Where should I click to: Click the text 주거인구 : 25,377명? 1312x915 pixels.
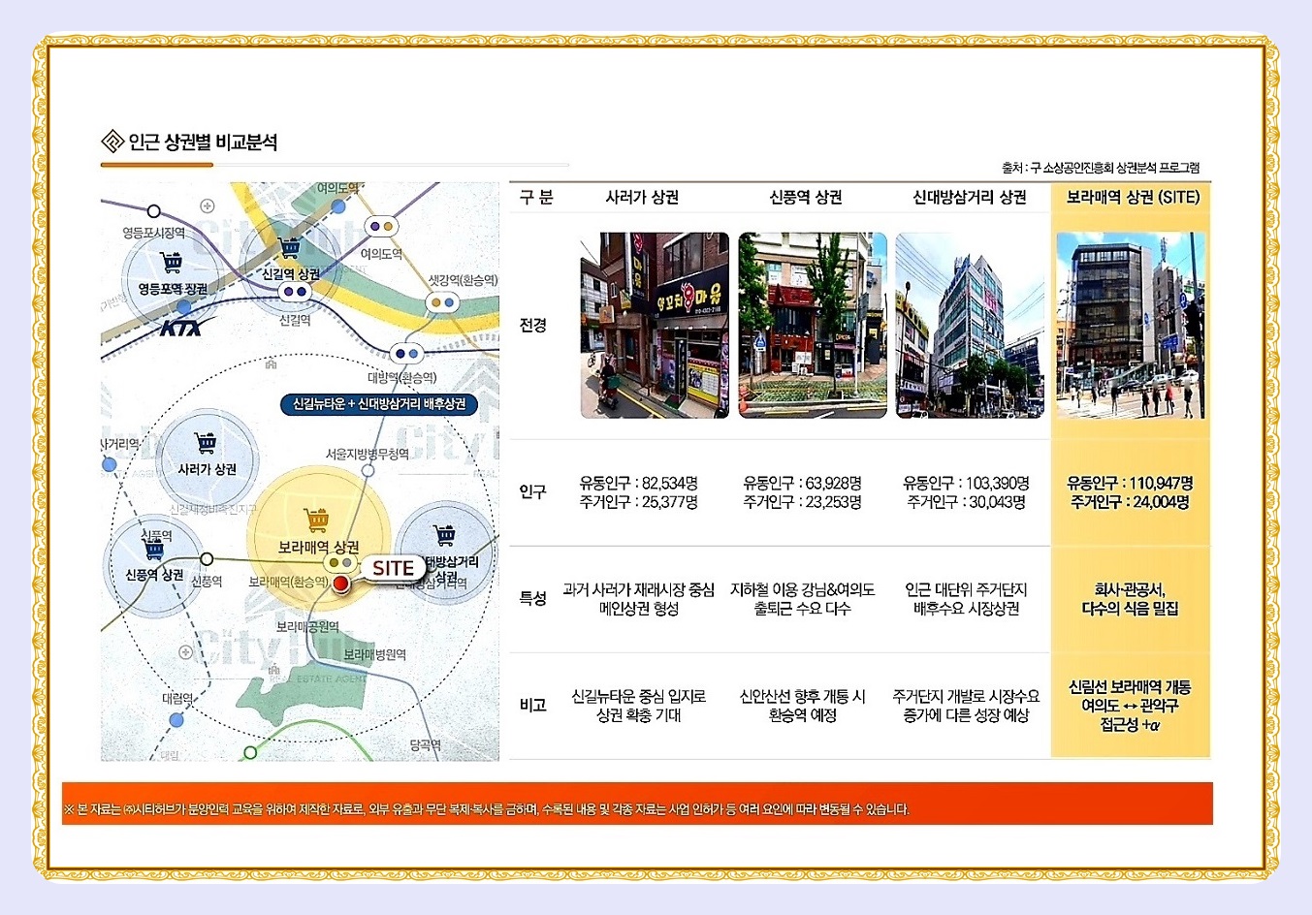639,502
